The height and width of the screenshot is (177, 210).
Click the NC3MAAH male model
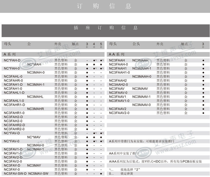coord(140,60)
